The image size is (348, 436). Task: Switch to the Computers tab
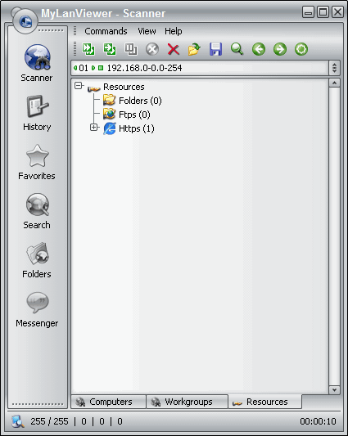pyautogui.click(x=109, y=402)
